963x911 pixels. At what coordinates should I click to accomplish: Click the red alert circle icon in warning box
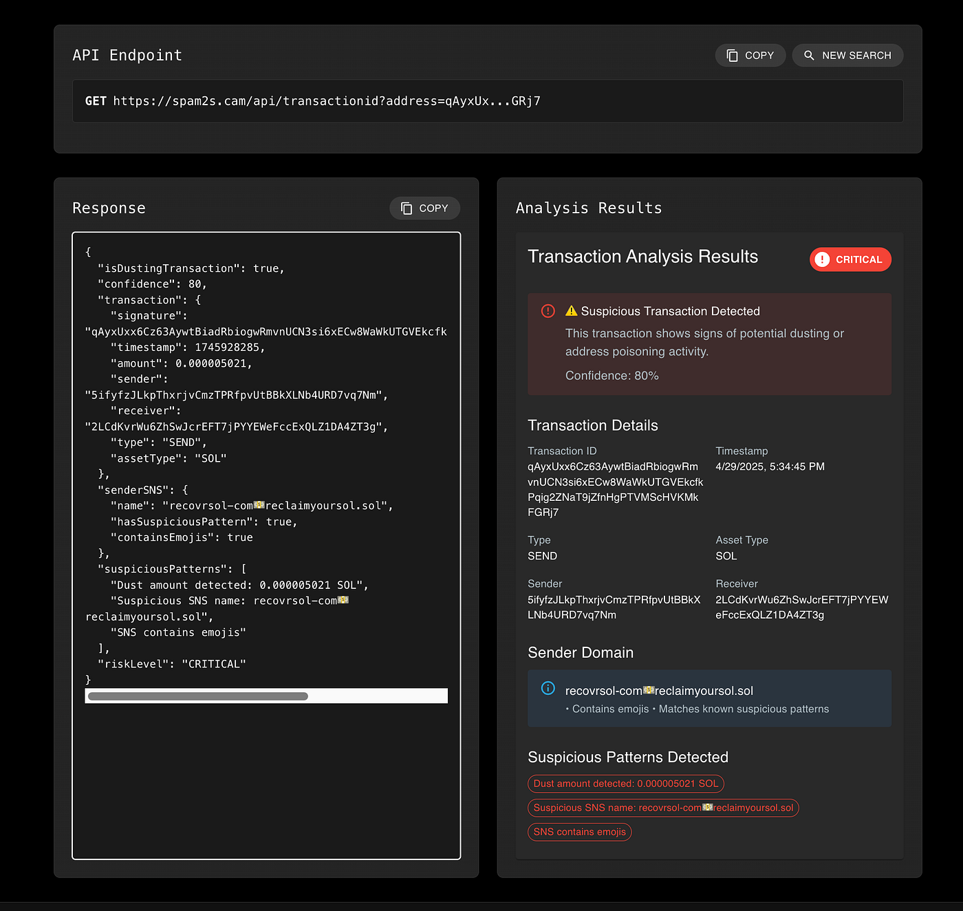coord(548,311)
